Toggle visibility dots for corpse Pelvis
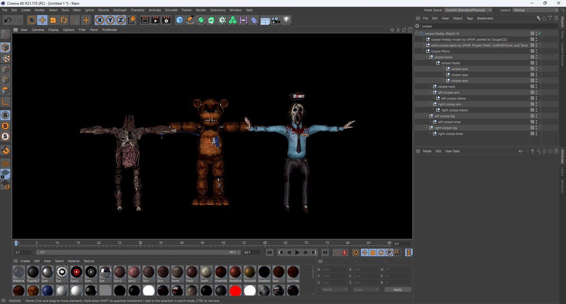This screenshot has width=566, height=304. [537, 51]
